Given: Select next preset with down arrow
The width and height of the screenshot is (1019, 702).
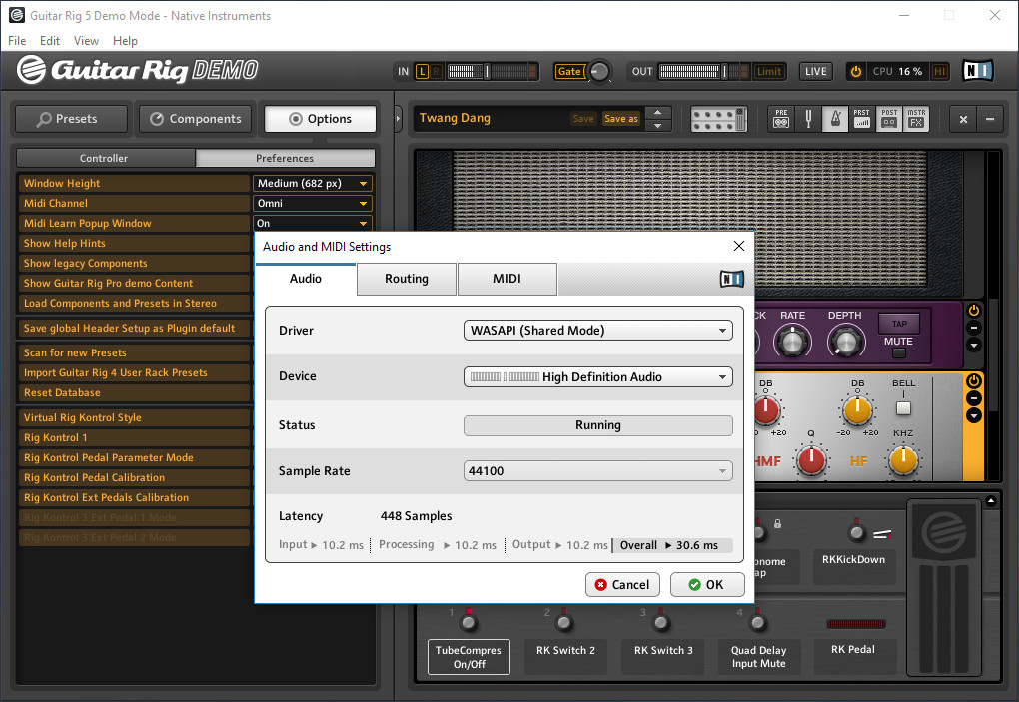Looking at the screenshot, I should (657, 126).
